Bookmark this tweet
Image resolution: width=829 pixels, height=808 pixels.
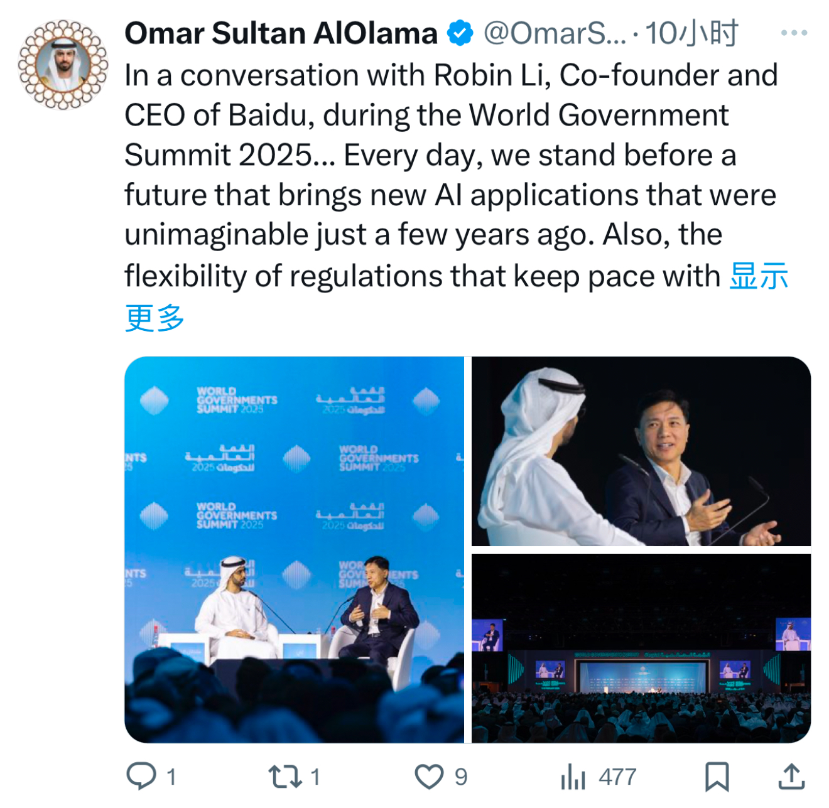click(717, 776)
